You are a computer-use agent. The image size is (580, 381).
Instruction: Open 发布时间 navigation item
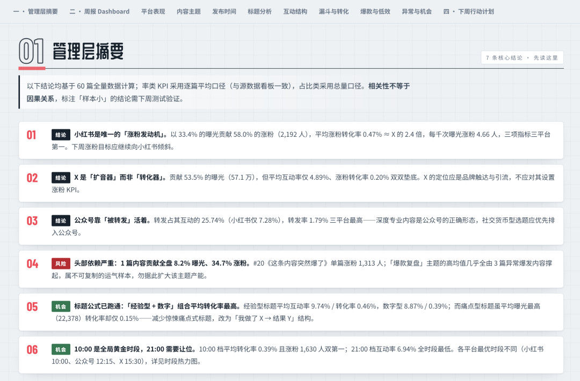[224, 11]
